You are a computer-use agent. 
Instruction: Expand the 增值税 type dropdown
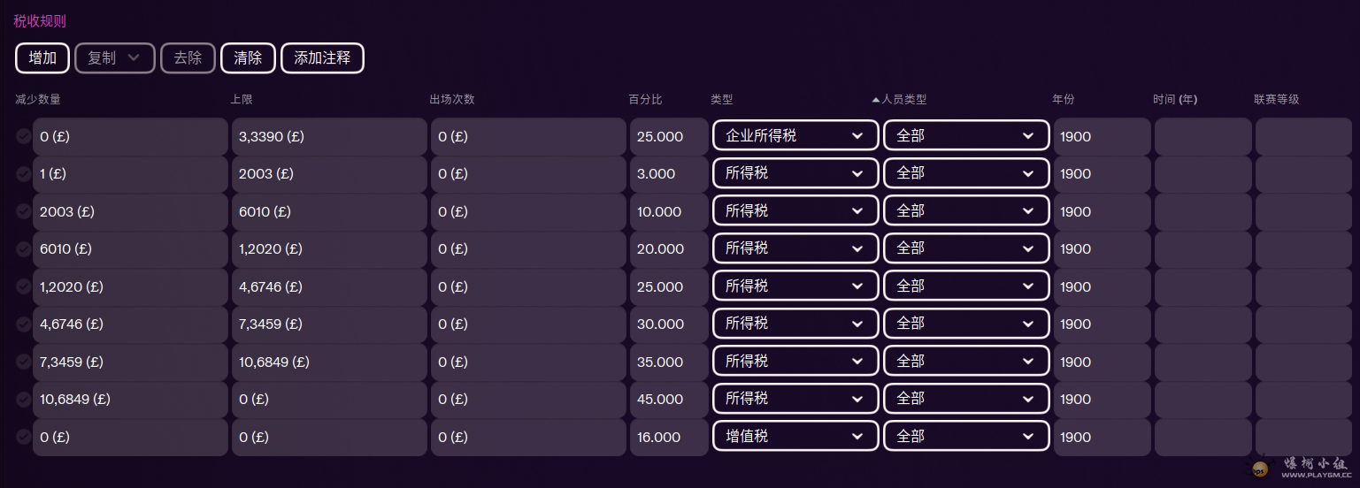pos(795,437)
